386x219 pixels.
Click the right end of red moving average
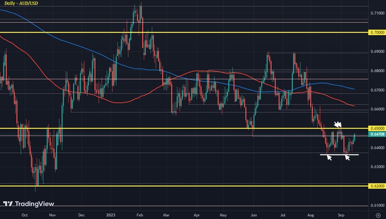point(354,106)
